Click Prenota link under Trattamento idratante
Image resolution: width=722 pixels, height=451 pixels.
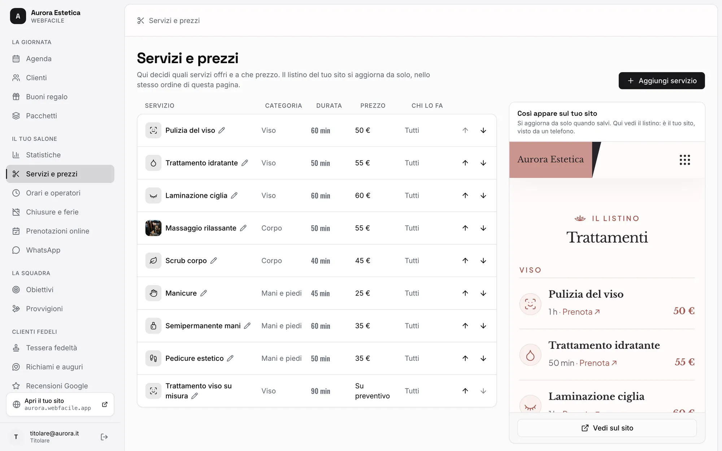(x=598, y=363)
